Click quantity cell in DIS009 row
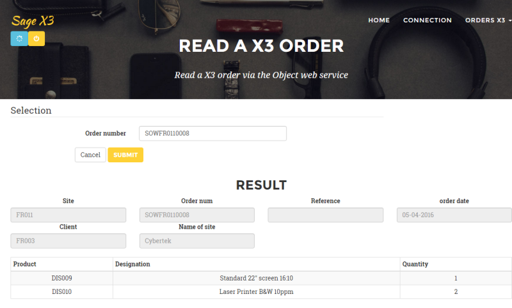Viewport: 512px width, 308px height. click(456, 278)
